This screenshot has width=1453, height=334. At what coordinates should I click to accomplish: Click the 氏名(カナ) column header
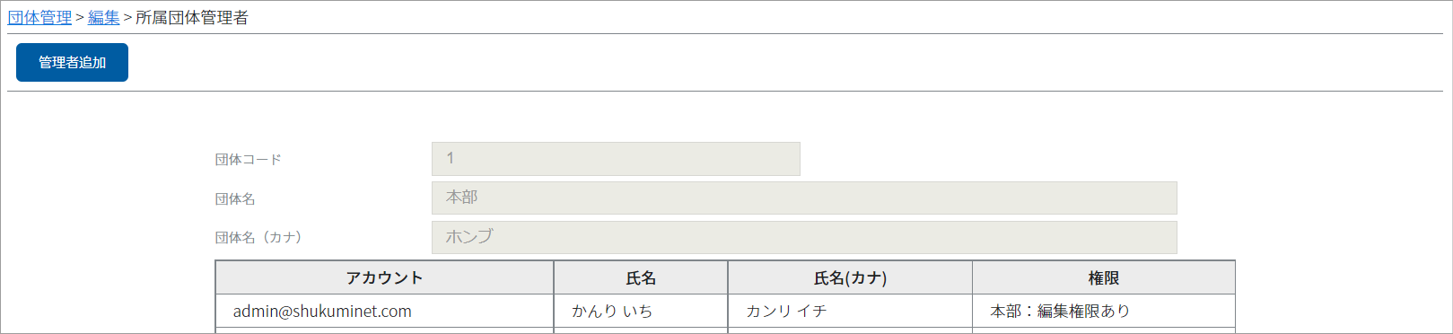[850, 278]
